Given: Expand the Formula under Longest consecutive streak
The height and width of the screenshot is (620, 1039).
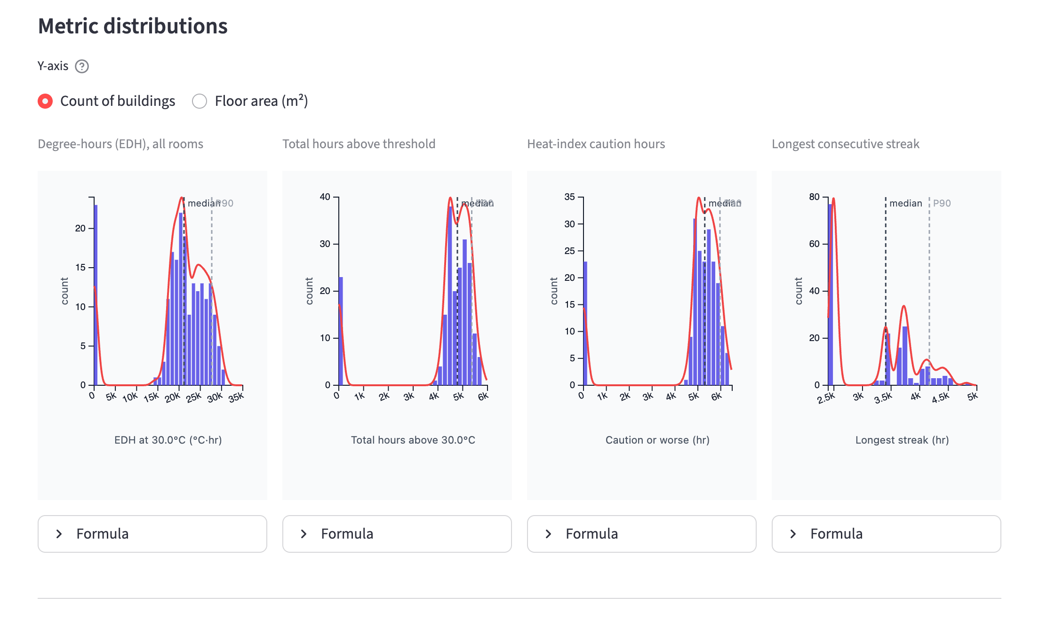Looking at the screenshot, I should 887,534.
